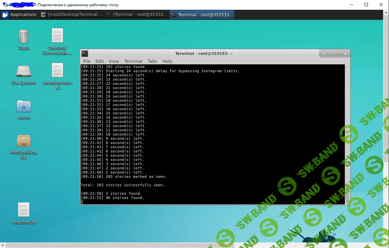Switch to the middle Terminal taskbar button
The image size is (389, 248).
tap(137, 15)
